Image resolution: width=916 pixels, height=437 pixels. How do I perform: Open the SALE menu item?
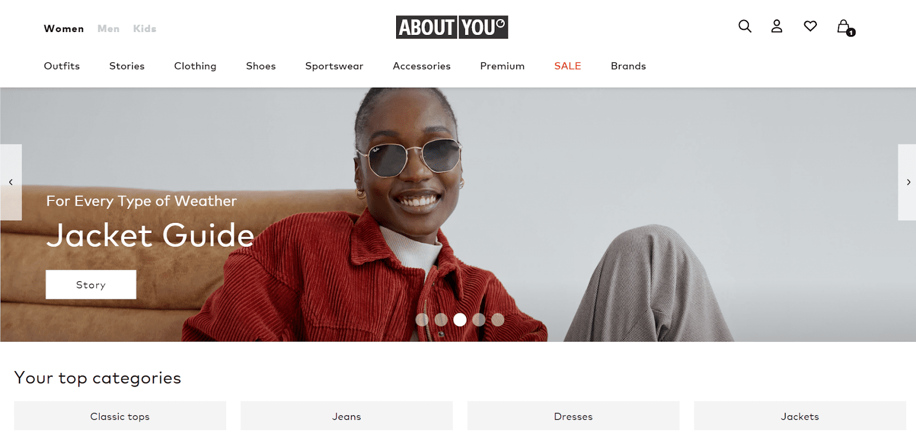tap(567, 66)
